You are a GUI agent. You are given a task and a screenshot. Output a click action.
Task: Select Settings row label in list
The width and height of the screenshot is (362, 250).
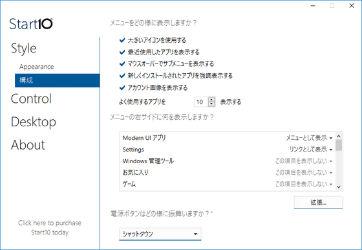(133, 150)
